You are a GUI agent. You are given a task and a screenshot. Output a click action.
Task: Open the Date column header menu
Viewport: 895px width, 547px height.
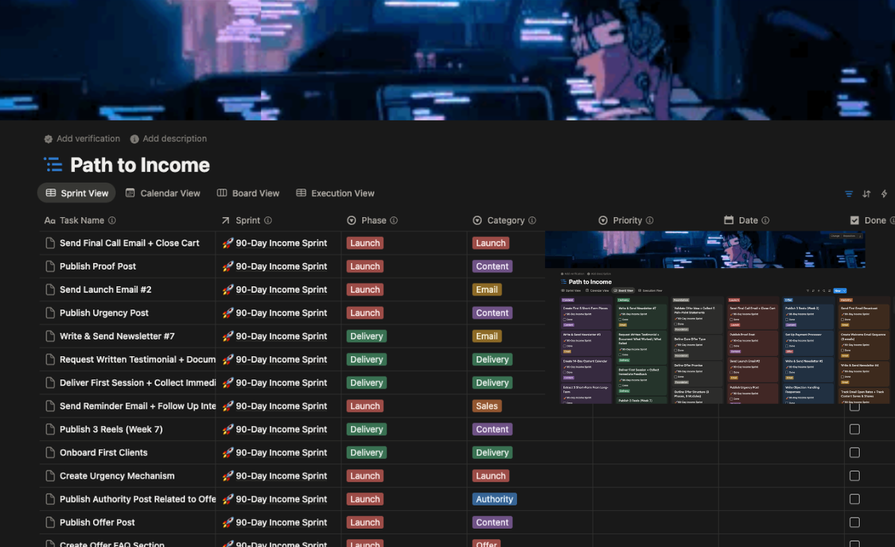pyautogui.click(x=747, y=220)
